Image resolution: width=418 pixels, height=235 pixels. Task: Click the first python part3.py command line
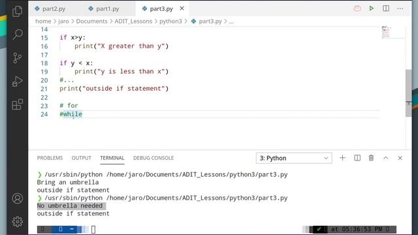coord(166,174)
